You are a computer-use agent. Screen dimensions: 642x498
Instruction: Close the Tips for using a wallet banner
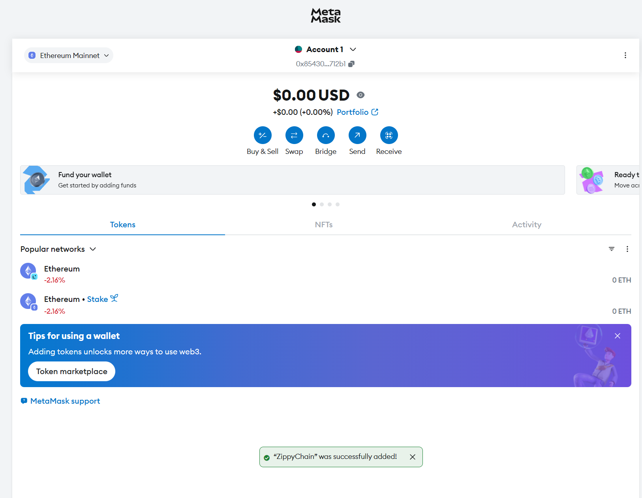tap(618, 336)
